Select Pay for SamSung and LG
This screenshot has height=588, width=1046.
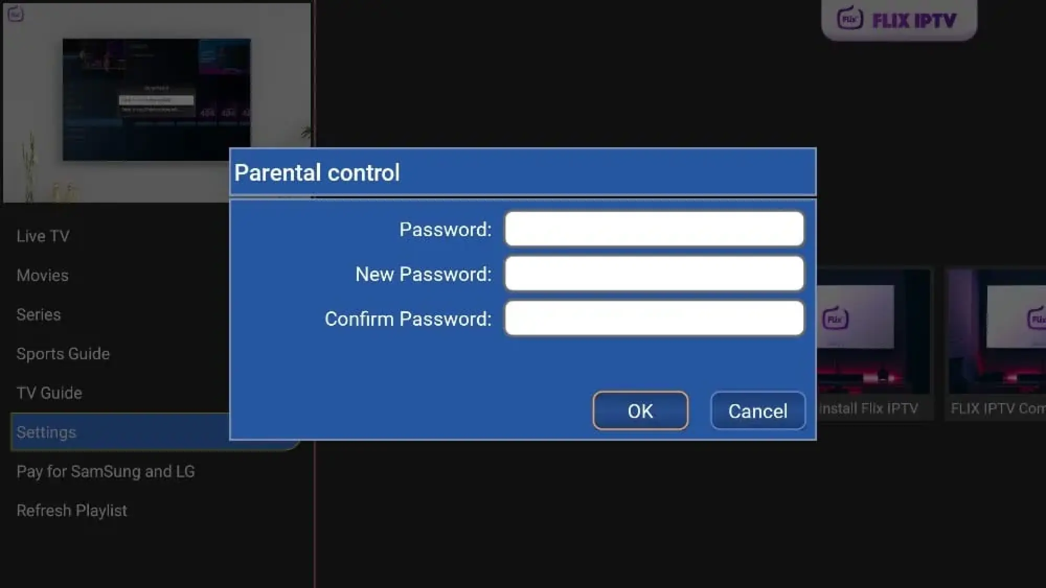pos(106,471)
